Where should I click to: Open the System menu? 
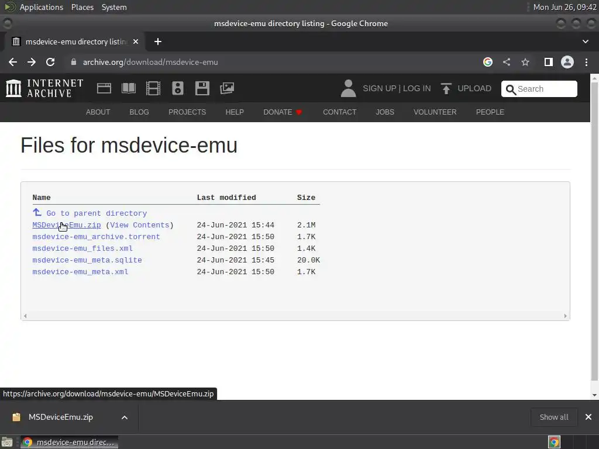tap(114, 7)
